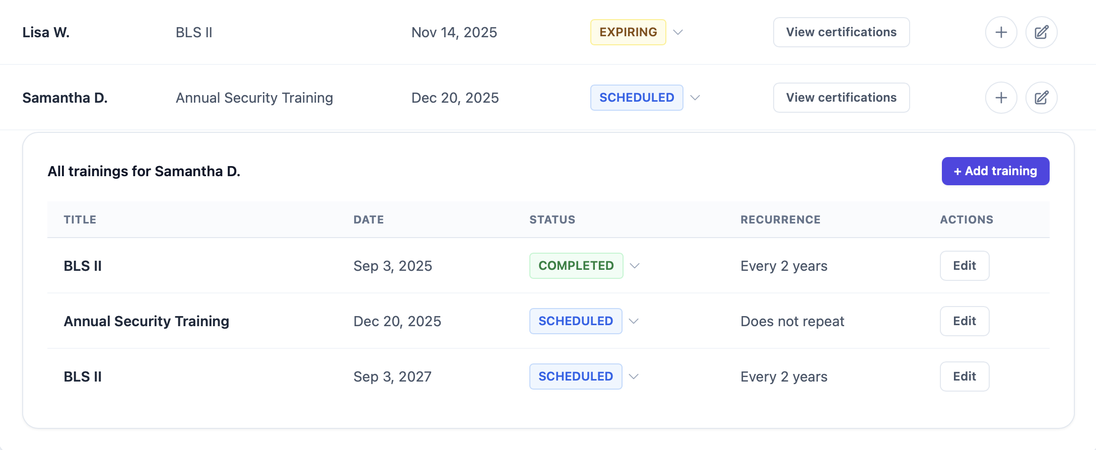This screenshot has height=450, width=1096.
Task: Open status dropdown next to COMPLETED badge
Action: click(635, 266)
